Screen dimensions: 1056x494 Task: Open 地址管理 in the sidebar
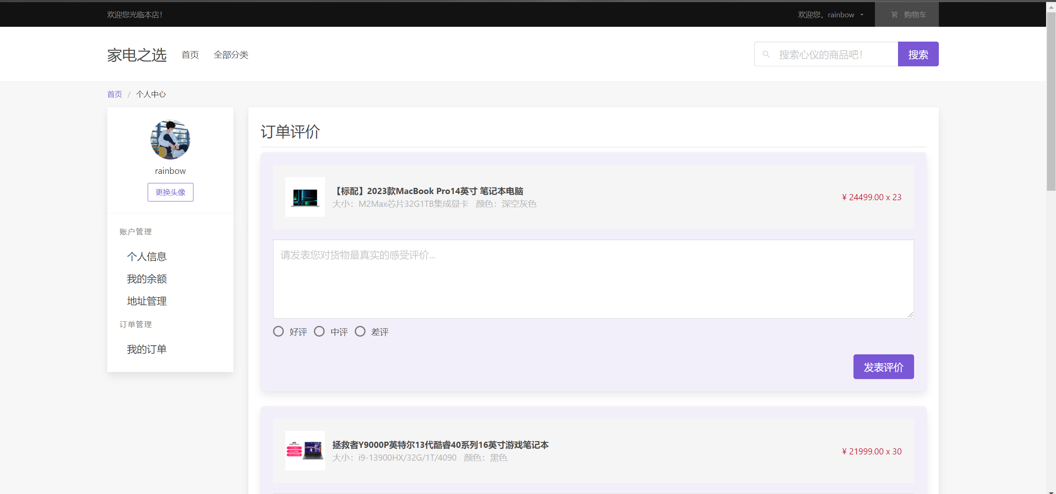pos(146,301)
